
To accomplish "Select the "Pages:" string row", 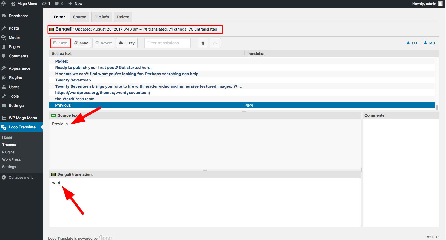I will point(242,61).
